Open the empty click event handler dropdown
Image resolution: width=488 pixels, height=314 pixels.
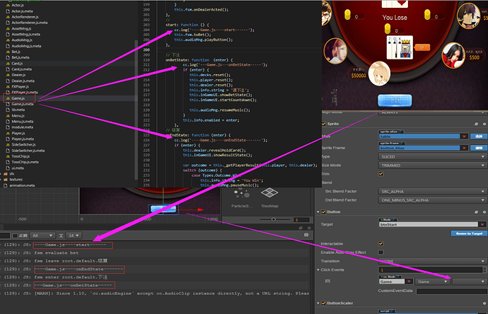470,281
